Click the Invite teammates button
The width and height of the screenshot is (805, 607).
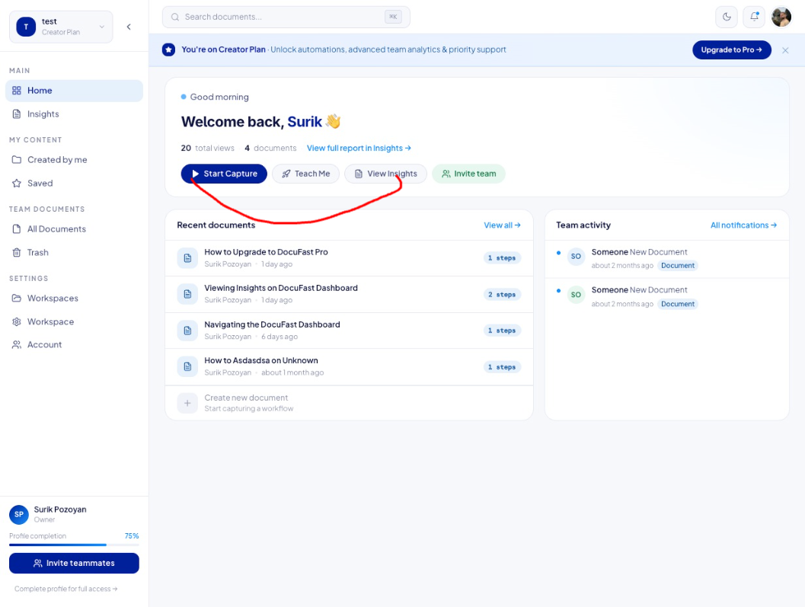tap(74, 564)
